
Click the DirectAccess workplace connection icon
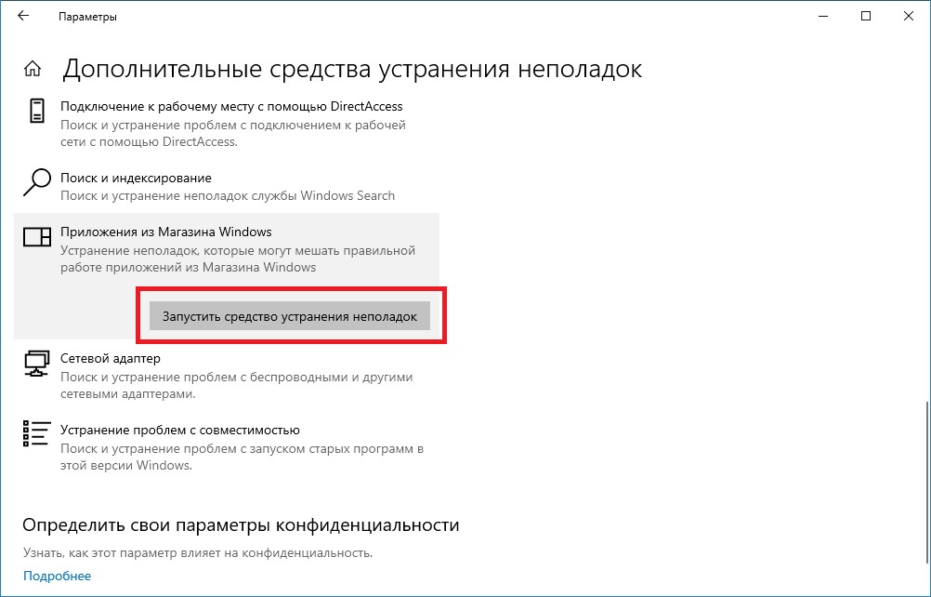point(37,112)
